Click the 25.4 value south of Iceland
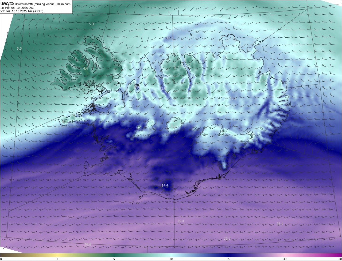Viewport: 342px width, 261px height. pos(181,221)
